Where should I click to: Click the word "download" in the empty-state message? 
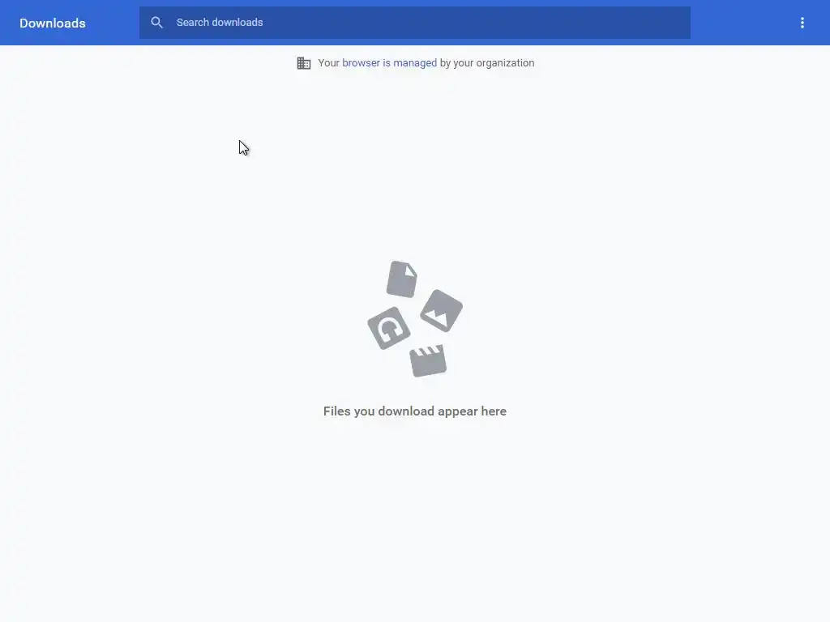point(406,411)
